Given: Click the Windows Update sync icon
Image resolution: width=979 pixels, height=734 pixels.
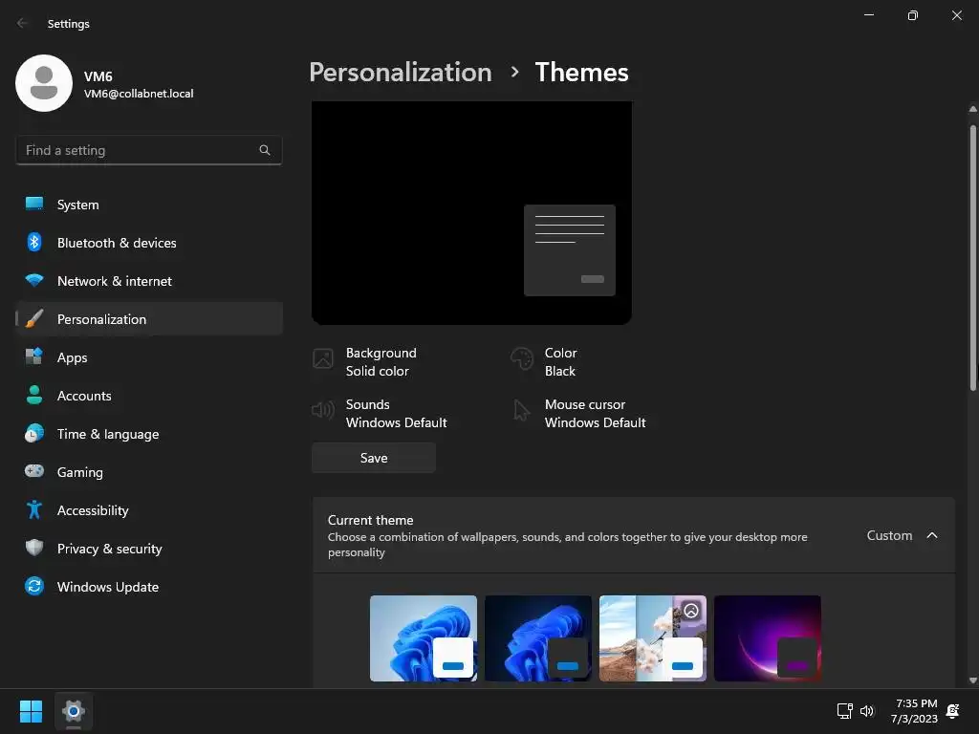Looking at the screenshot, I should [x=34, y=586].
